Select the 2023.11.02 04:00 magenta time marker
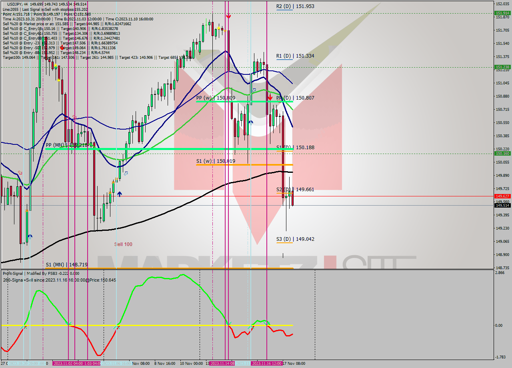 69,364
